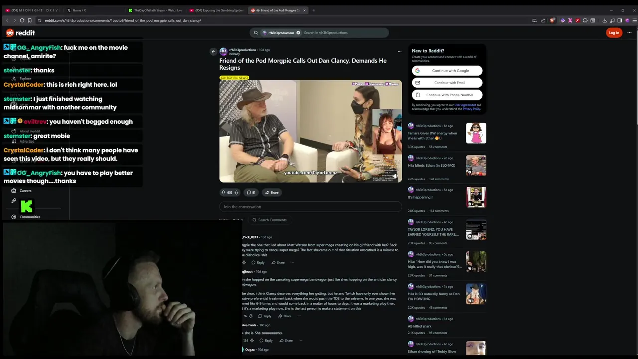The height and width of the screenshot is (359, 638).
Task: Click the page URL in the address bar
Action: pyautogui.click(x=123, y=20)
